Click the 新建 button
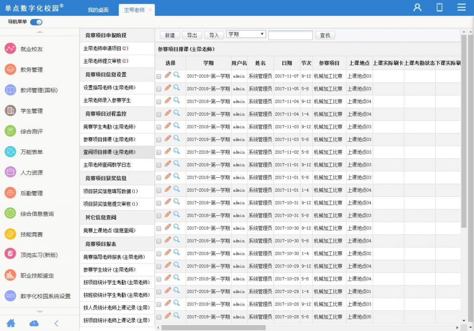 pyautogui.click(x=170, y=35)
